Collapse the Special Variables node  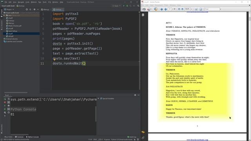98,98
